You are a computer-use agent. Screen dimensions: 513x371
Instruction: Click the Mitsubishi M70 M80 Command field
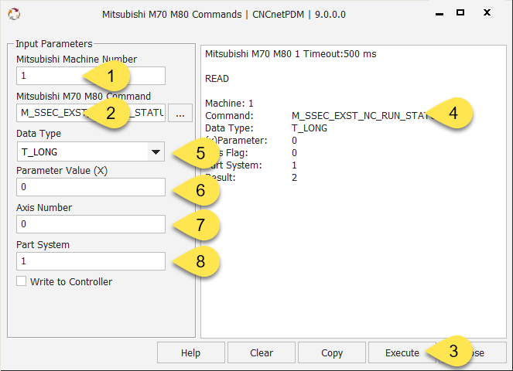(91, 113)
